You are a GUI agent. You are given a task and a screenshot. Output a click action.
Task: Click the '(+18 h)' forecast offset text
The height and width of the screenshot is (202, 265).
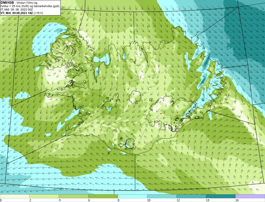pyautogui.click(x=38, y=13)
